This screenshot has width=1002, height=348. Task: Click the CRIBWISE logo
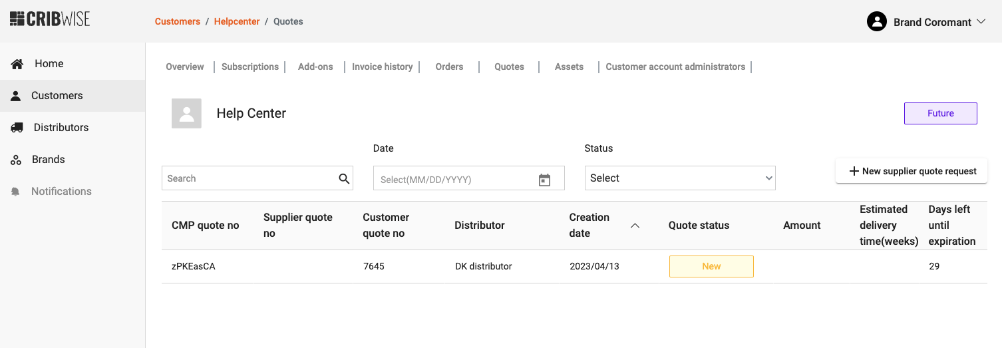[50, 19]
